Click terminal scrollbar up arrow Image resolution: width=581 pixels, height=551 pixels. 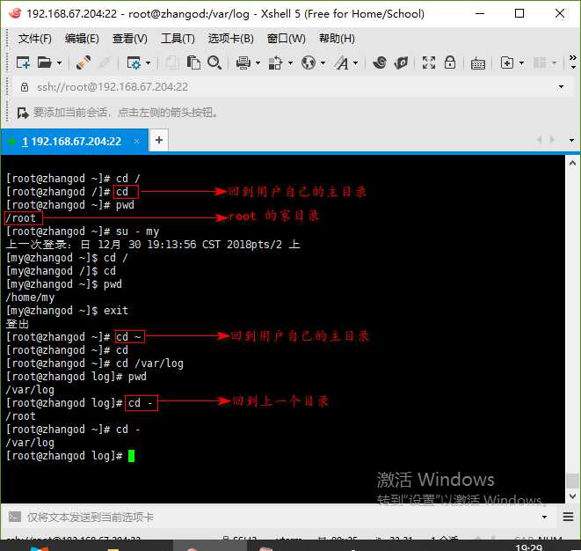tap(572, 163)
